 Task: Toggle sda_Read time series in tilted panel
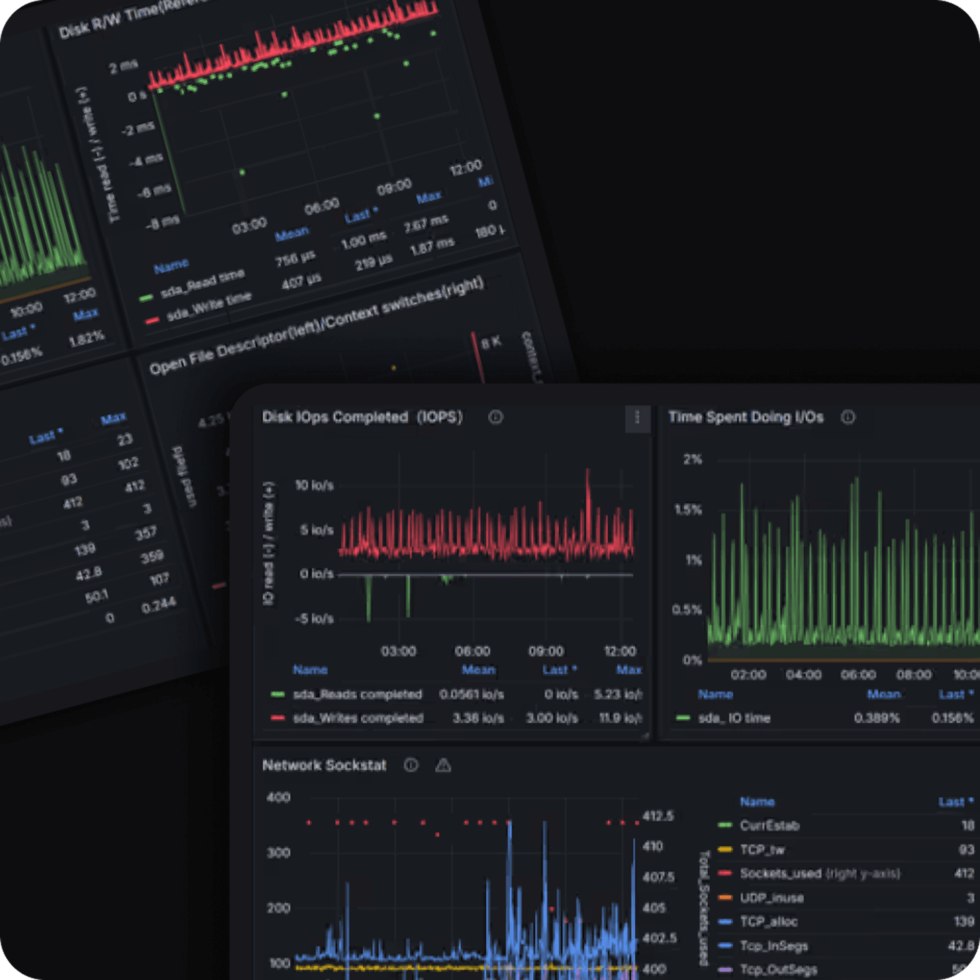(203, 285)
